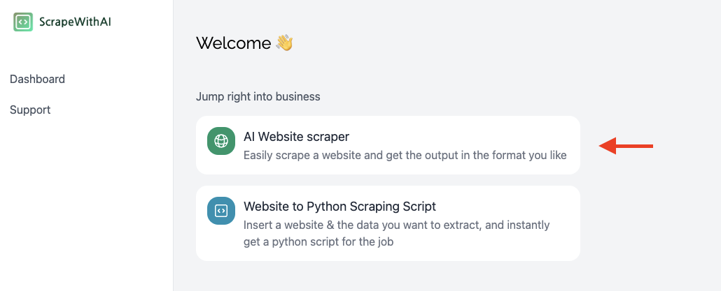This screenshot has height=291, width=721.
Task: Click the 'Jump right into business' label
Action: (x=258, y=97)
